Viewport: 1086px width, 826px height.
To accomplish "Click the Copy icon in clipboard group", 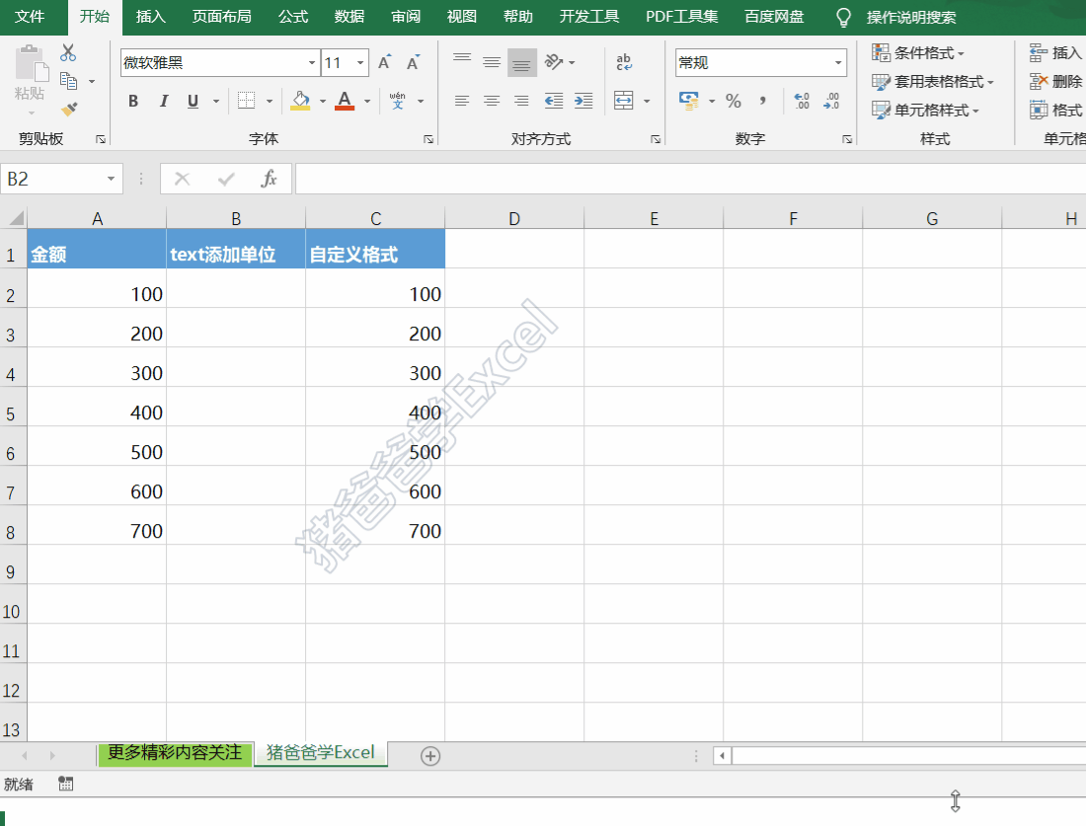I will [68, 81].
